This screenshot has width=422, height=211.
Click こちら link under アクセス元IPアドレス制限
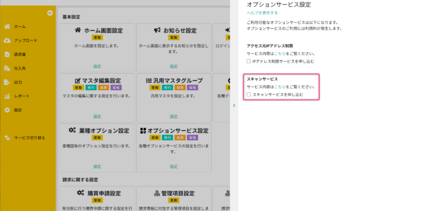point(280,53)
